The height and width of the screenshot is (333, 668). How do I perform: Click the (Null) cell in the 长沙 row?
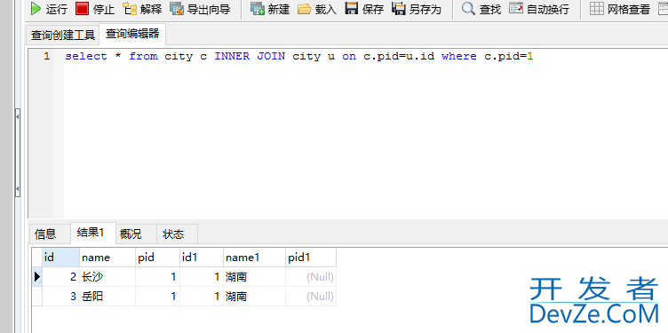tap(311, 277)
